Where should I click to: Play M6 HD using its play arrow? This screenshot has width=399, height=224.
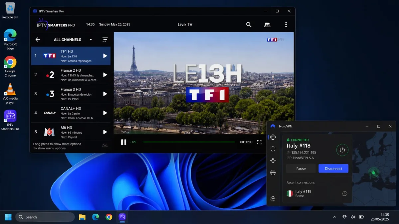(105, 132)
